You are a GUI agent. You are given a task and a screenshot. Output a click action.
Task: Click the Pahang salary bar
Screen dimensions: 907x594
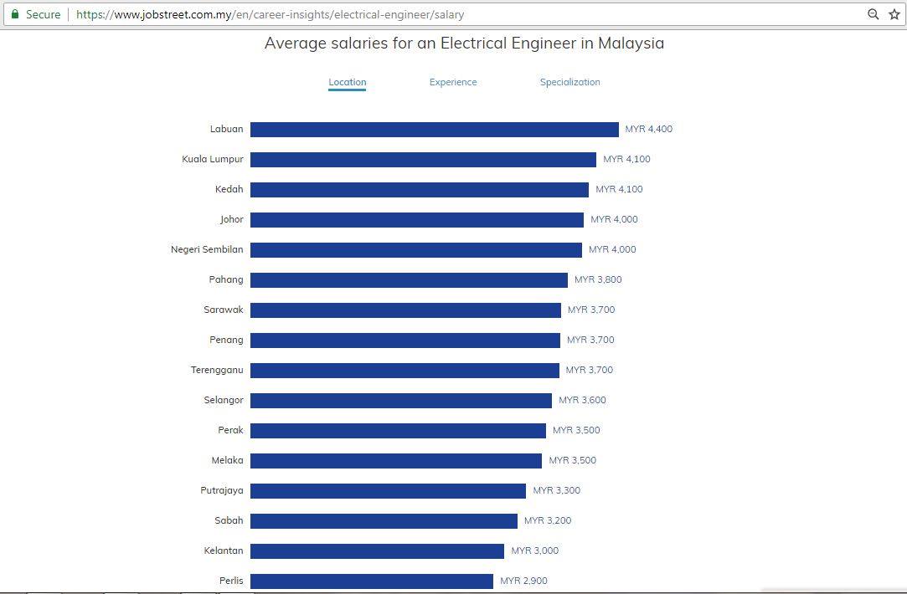point(409,279)
